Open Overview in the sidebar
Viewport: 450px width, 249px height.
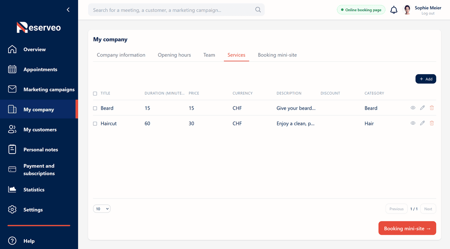tap(34, 49)
